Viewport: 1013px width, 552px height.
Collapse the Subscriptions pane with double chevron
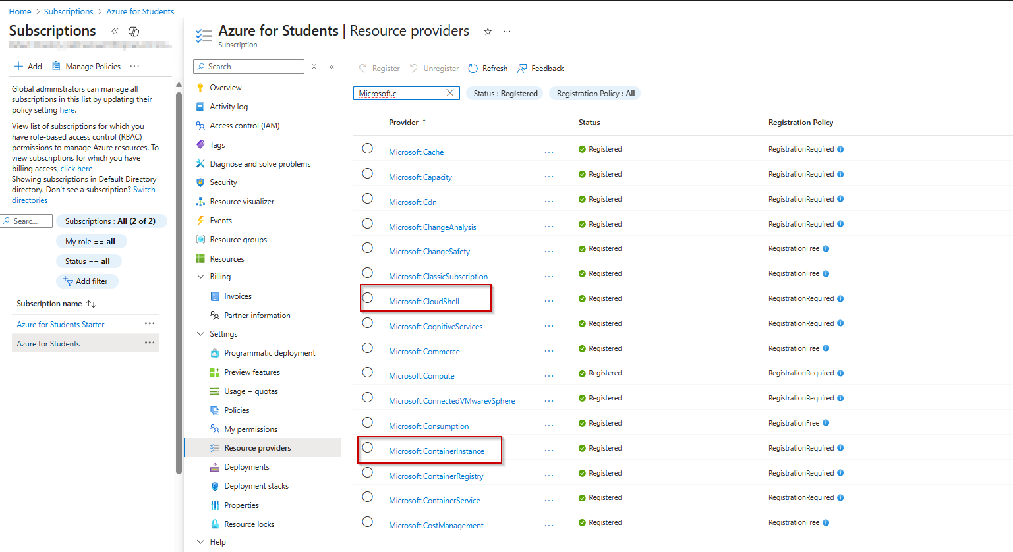coord(115,31)
